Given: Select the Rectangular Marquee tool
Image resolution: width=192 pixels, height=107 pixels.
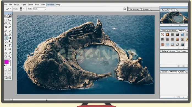Looking at the screenshot, I should click(6, 20).
